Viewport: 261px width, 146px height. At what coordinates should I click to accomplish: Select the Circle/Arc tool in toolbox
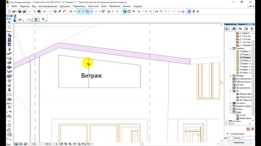pos(9,125)
